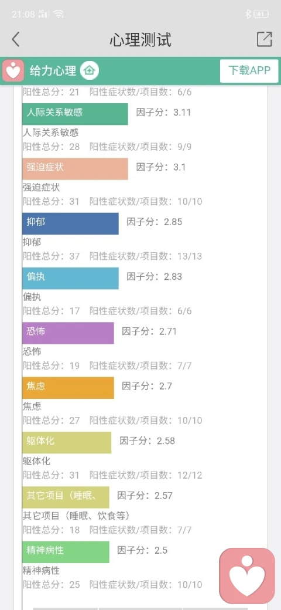Tap the battery indicator icon
The image size is (281, 610).
pyautogui.click(x=261, y=15)
